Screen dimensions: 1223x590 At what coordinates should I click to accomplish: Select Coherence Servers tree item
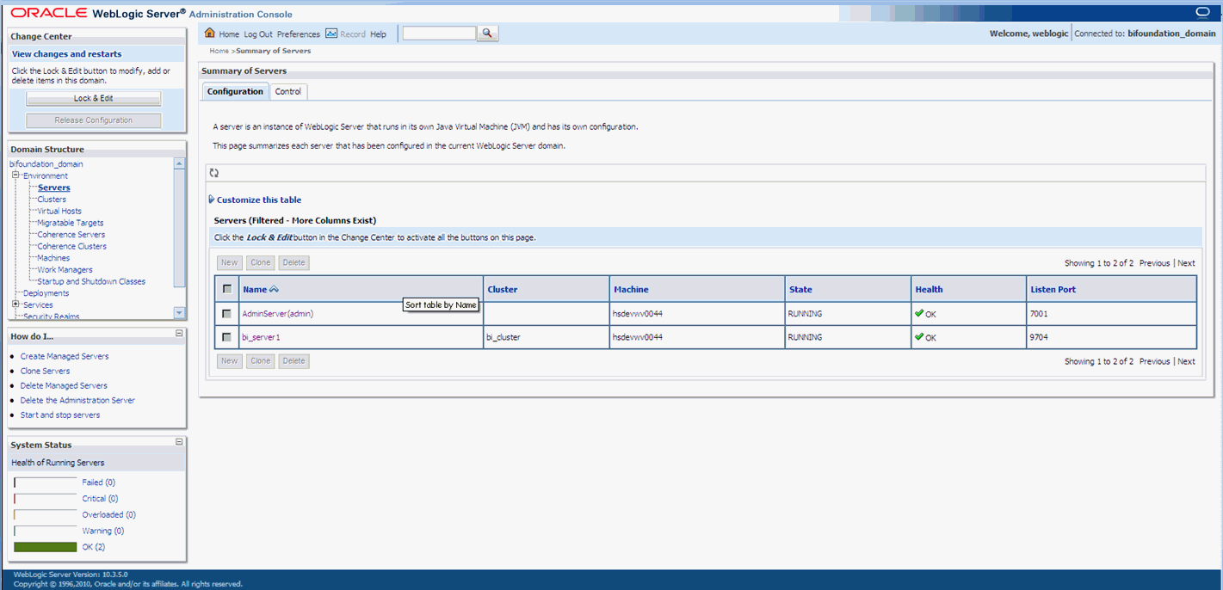click(71, 234)
